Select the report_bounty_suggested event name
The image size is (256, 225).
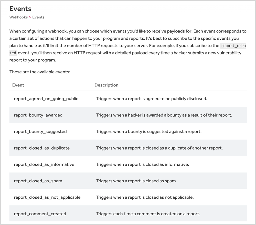coord(40,132)
